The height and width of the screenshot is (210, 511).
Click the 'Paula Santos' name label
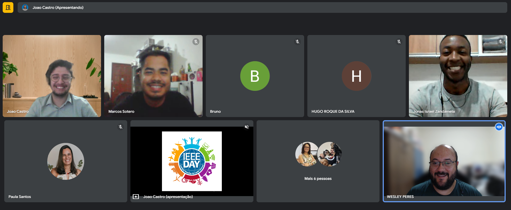20,197
